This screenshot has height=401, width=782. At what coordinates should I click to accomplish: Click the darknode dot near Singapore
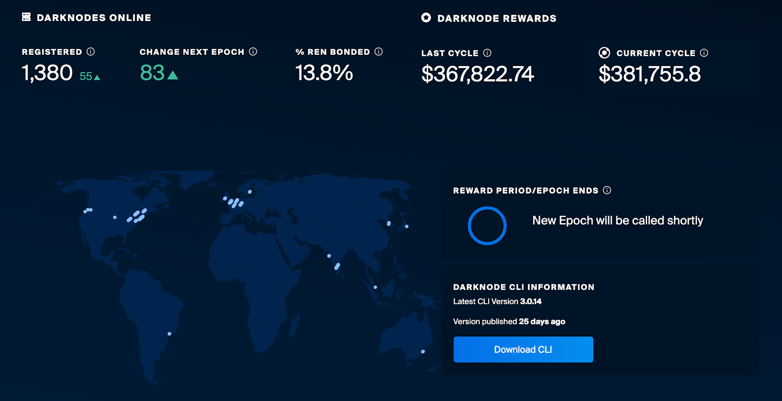pos(375,287)
